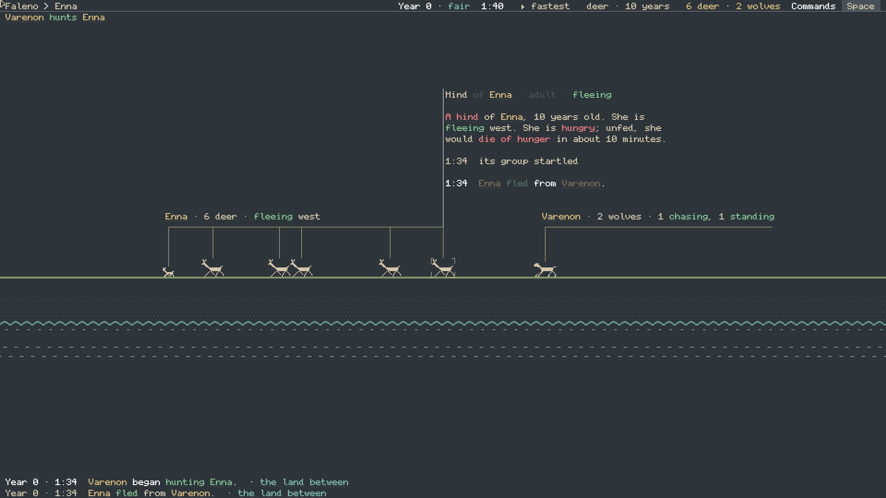Viewport: 886px width, 498px height.
Task: Click 'fleeing west' herd status text
Action: click(287, 217)
